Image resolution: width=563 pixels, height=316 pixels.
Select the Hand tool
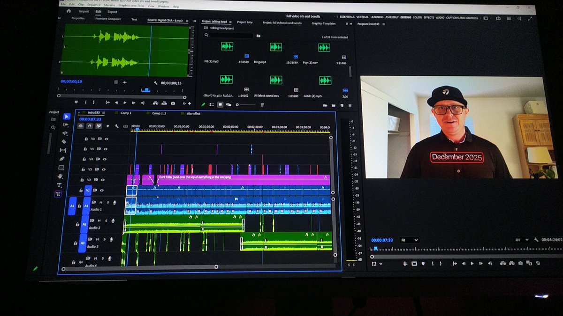tap(60, 176)
